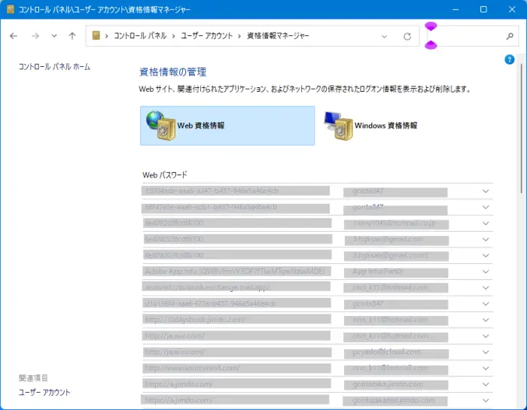
Task: Go up one folder level
Action: pos(72,36)
